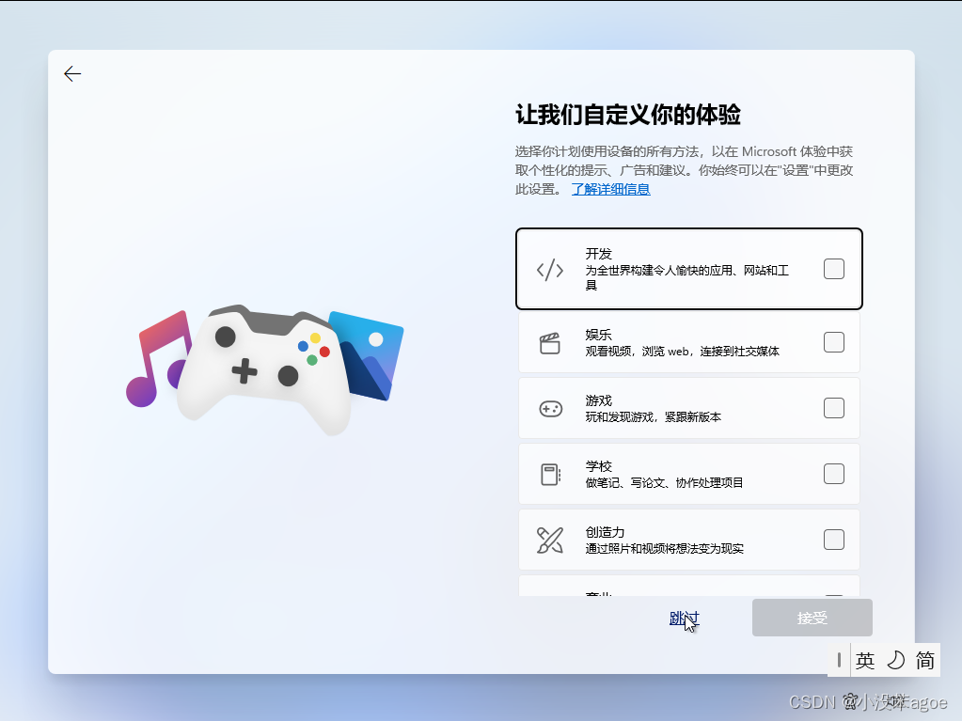The image size is (962, 721).
Task: Click the game controller illustration
Action: pos(265,369)
